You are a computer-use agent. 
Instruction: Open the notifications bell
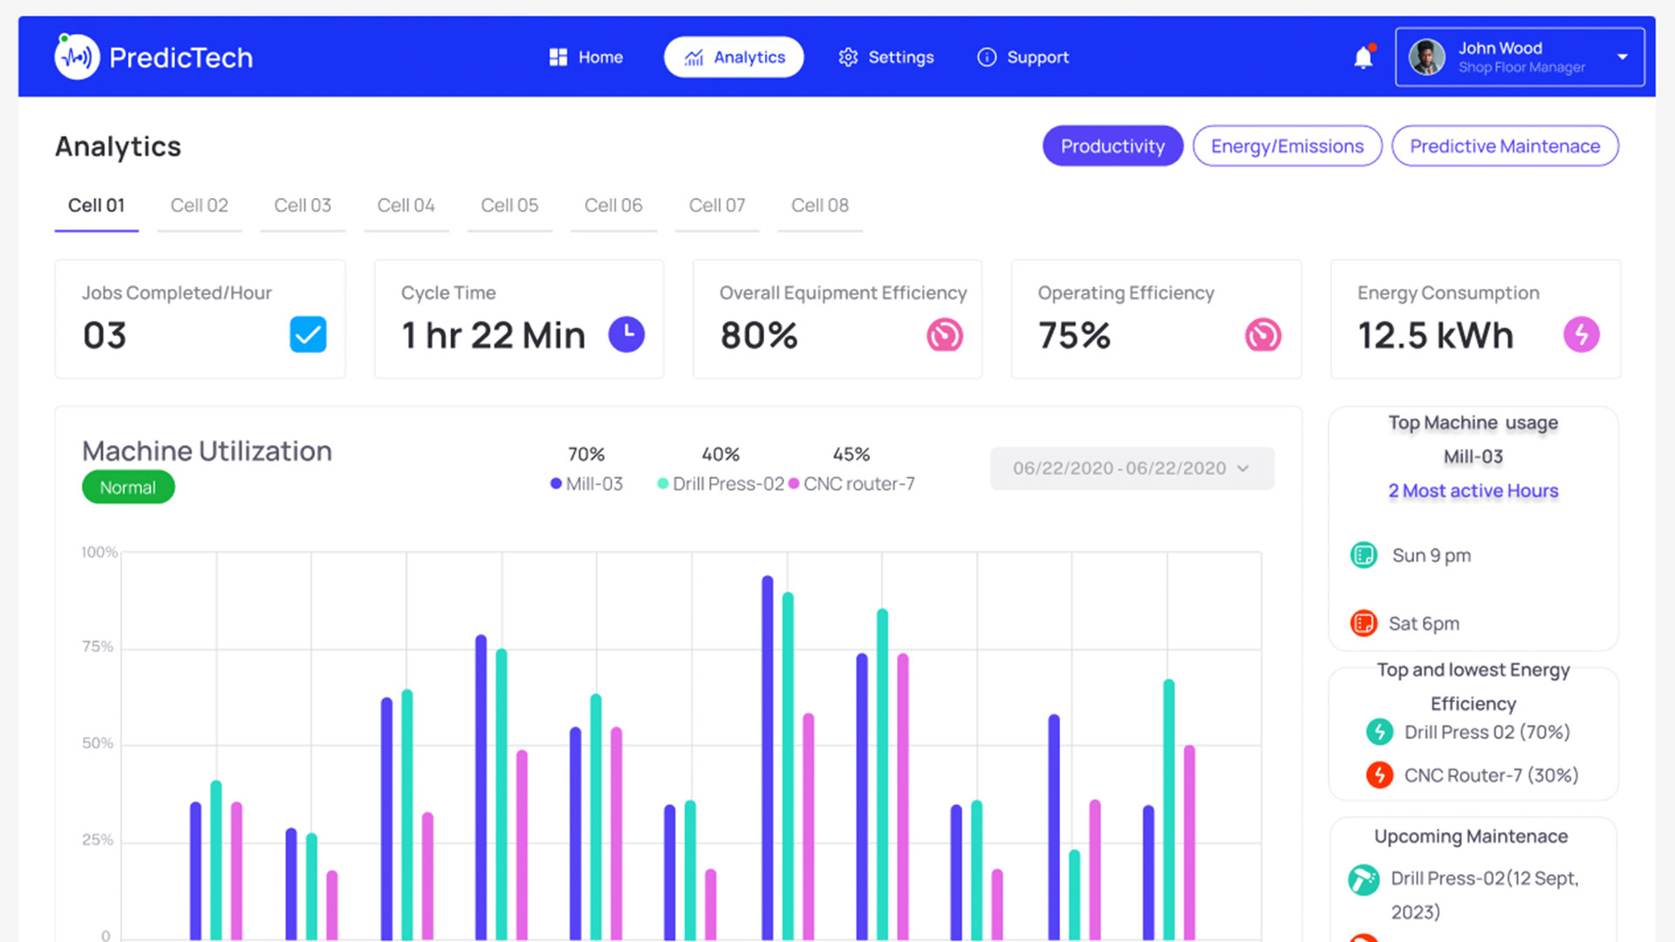1363,58
